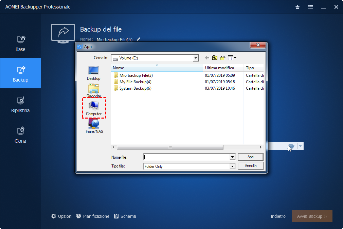
Task: Click the Cartella di type cell of My File Backup(4)
Action: [255, 82]
